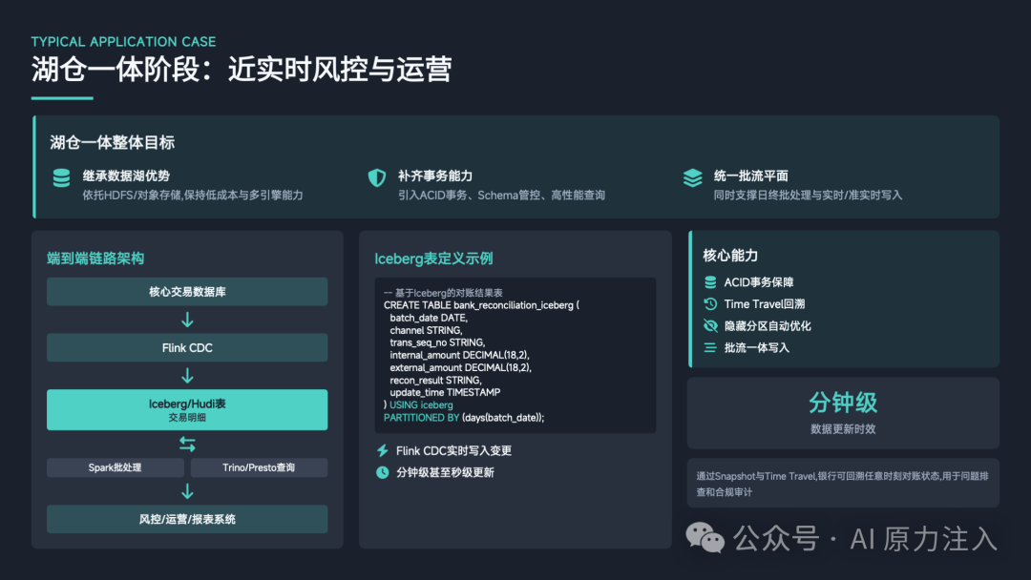Select the database icon next to ACID事务保障
This screenshot has width=1031, height=580.
coord(710,282)
